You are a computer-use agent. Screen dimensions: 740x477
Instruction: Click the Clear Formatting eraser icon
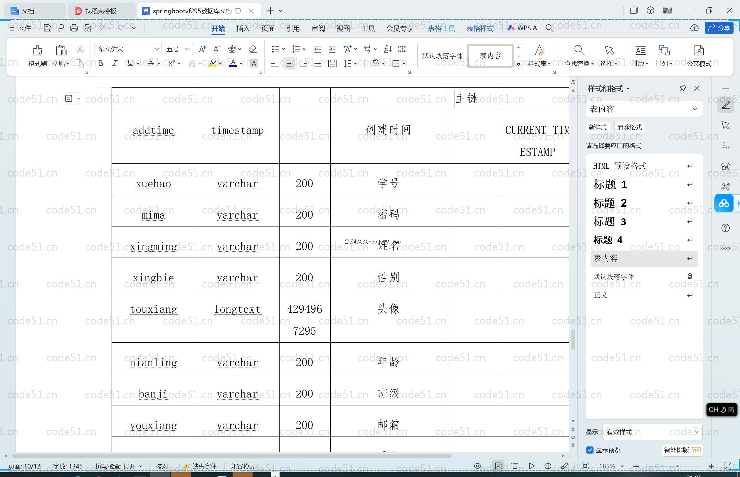coord(253,49)
